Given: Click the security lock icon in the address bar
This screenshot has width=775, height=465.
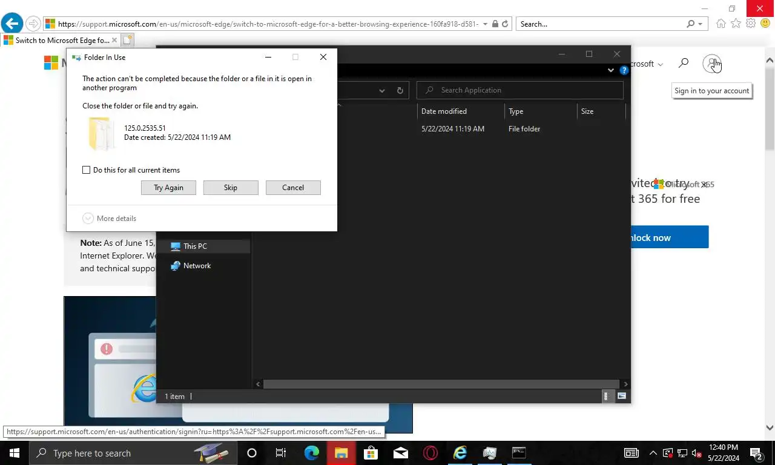Looking at the screenshot, I should click(495, 24).
